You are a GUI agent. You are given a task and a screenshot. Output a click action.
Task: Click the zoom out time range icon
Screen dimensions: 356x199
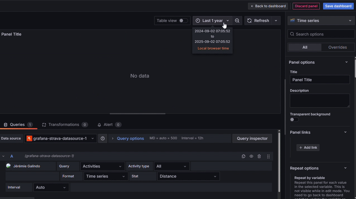click(x=237, y=20)
